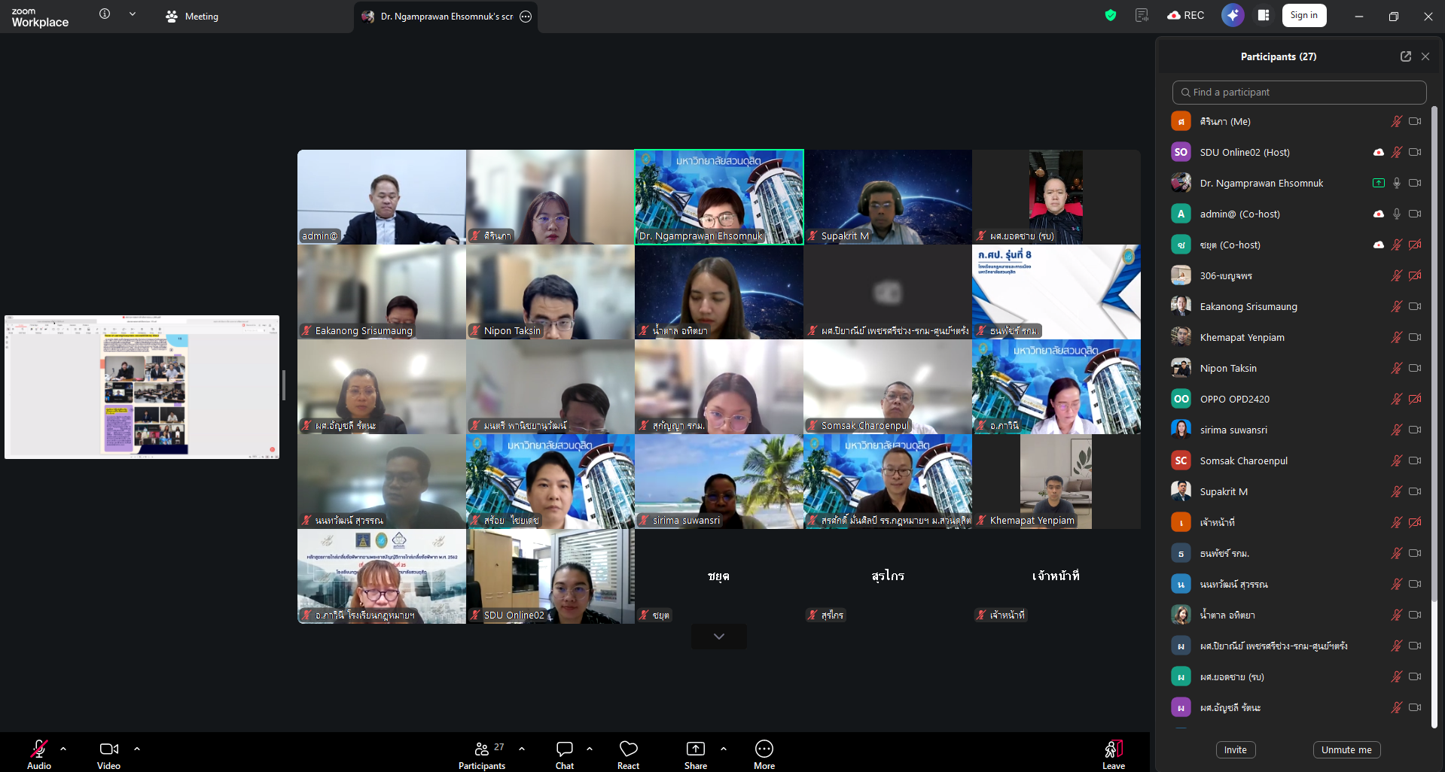This screenshot has height=772, width=1445.
Task: Open the encryption shield info icon
Action: tap(1110, 15)
